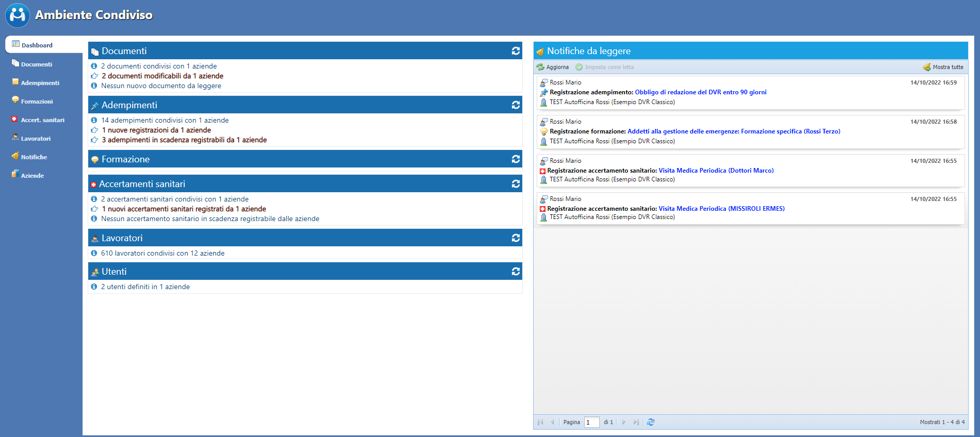The height and width of the screenshot is (437, 980).
Task: Go to the next notifications page
Action: pos(623,422)
